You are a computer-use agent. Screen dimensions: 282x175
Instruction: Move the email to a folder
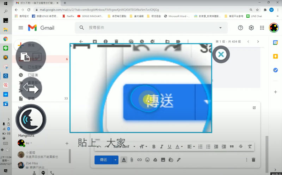click(x=167, y=41)
